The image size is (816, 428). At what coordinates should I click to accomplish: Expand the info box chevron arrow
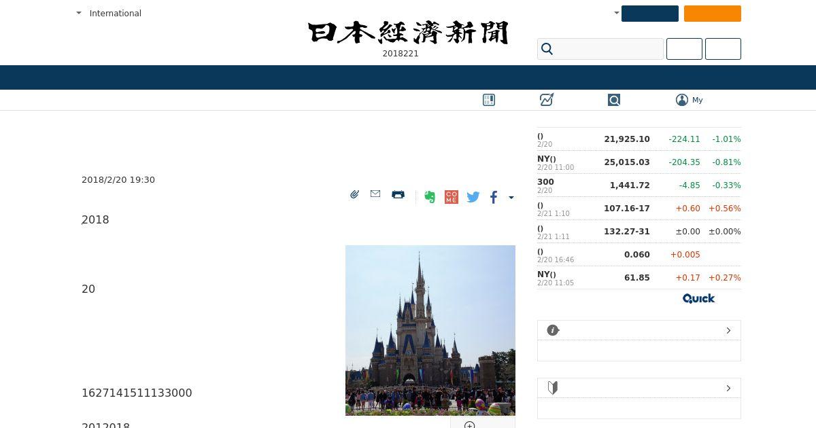[728, 330]
